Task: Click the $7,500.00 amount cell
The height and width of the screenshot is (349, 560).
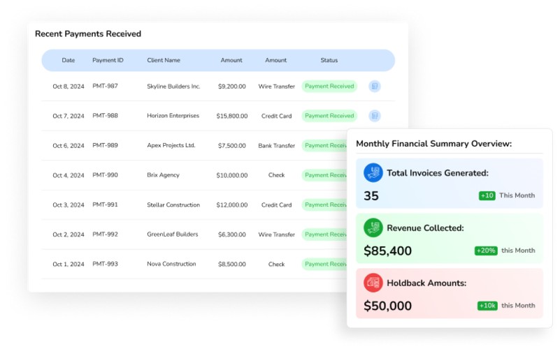Action: point(232,145)
